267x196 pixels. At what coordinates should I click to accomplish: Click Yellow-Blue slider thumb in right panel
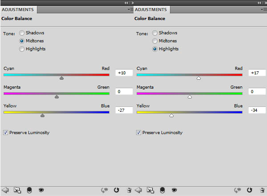pos(171,115)
